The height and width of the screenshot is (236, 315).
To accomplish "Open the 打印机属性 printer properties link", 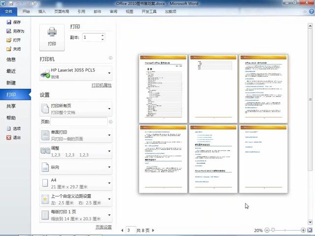I will (x=101, y=85).
